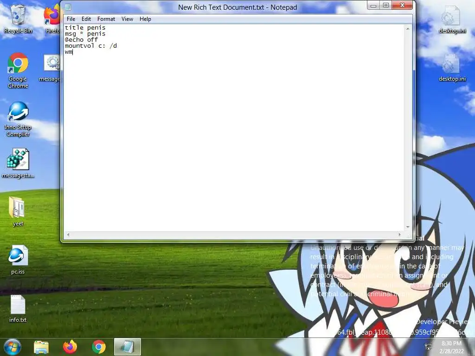Select the yeet folder icon
This screenshot has width=475, height=356.
click(x=18, y=211)
